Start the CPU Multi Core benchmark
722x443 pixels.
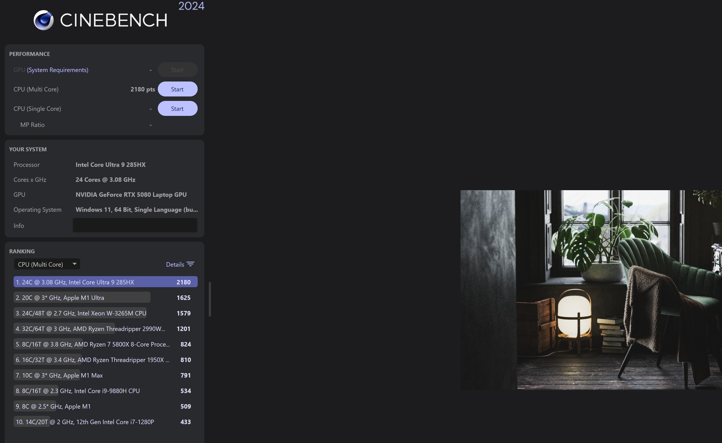click(177, 89)
